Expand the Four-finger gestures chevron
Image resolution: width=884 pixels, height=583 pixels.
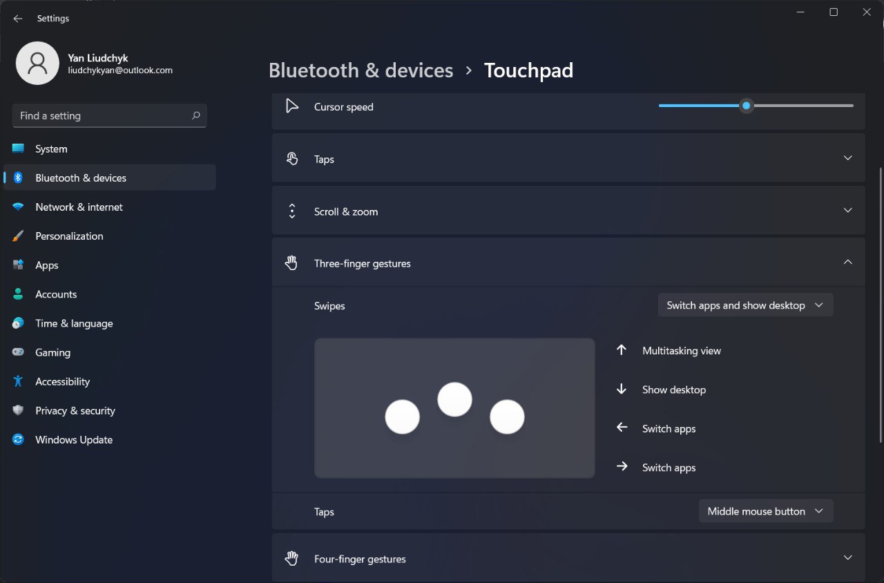pyautogui.click(x=848, y=557)
